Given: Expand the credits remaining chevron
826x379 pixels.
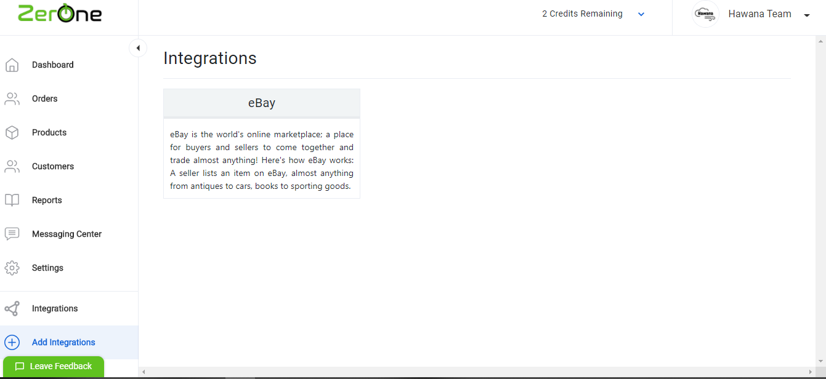Looking at the screenshot, I should pos(641,14).
